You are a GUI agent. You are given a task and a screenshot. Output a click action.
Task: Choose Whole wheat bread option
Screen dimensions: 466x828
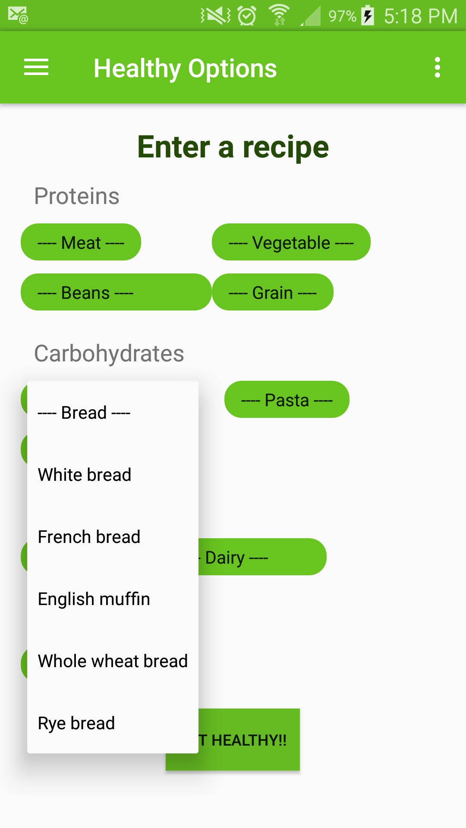point(113,661)
